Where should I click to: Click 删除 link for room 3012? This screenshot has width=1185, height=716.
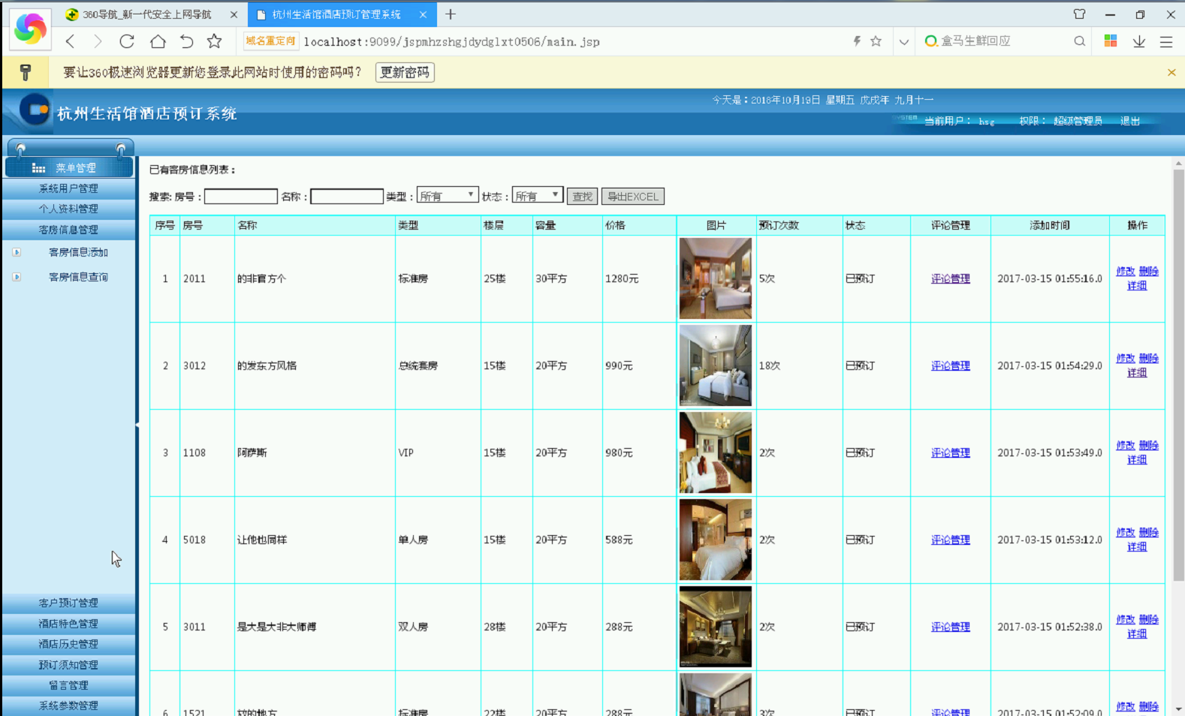(1149, 359)
